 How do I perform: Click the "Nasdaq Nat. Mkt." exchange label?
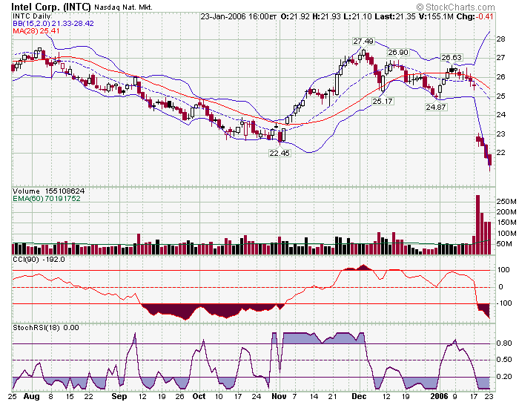123,7
